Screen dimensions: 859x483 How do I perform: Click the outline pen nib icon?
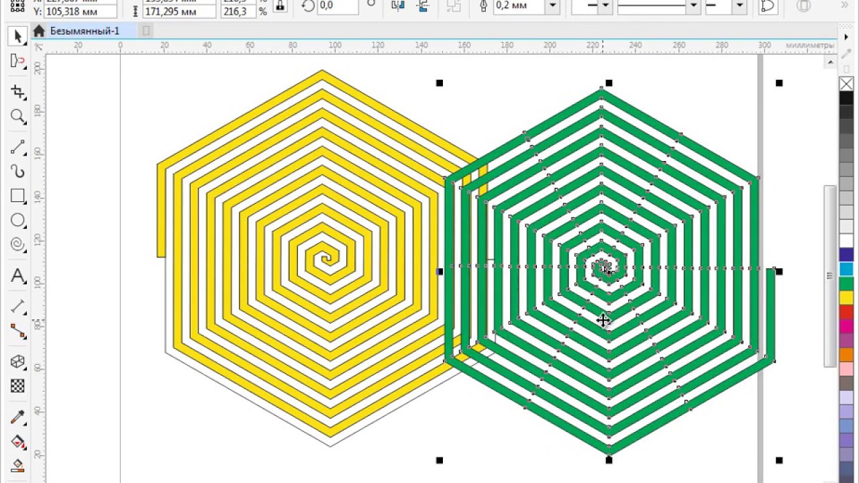tap(483, 6)
